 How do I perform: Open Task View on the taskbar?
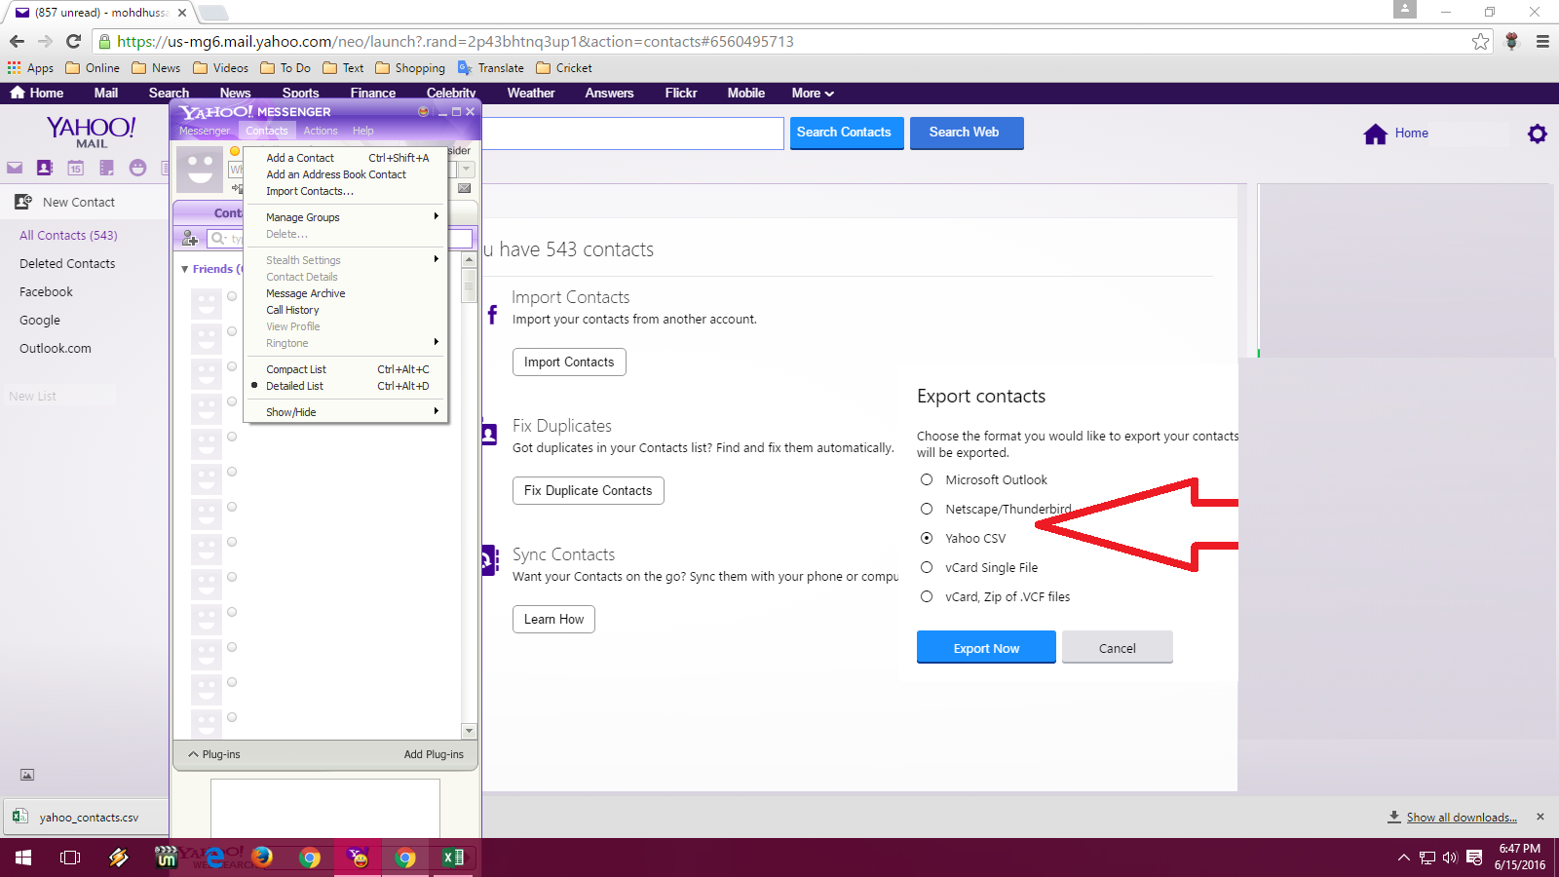coord(70,858)
